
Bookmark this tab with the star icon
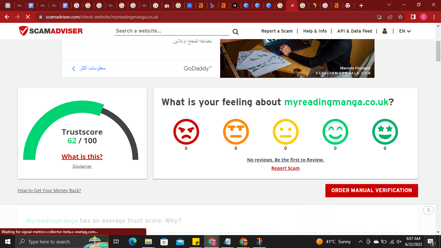tap(400, 17)
